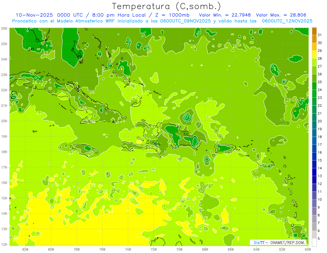Click the 64W longitude axis label

pos(256,249)
